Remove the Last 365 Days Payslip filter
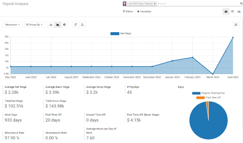 tap(155, 4)
